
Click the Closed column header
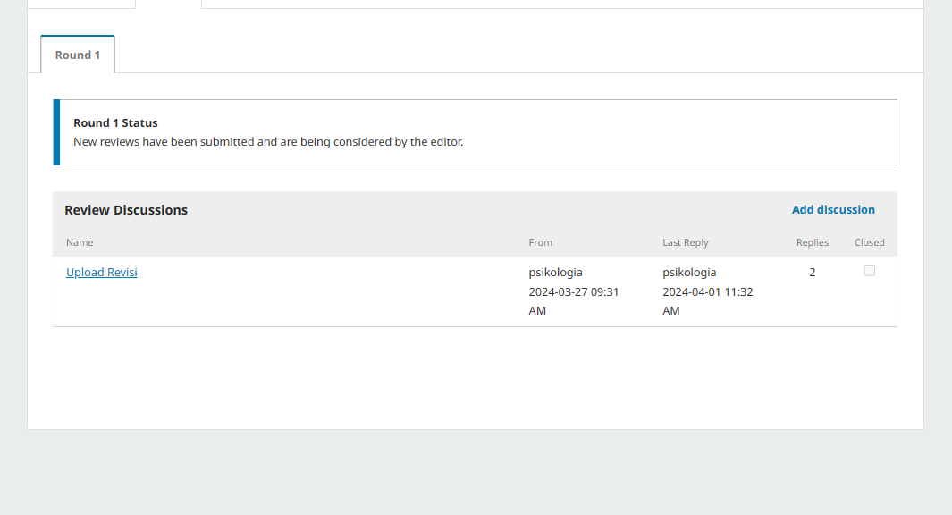pyautogui.click(x=870, y=242)
